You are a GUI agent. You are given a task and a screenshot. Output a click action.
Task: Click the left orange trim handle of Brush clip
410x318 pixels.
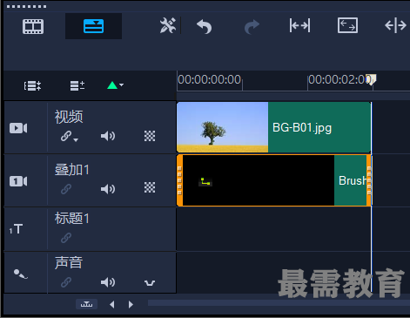179,180
